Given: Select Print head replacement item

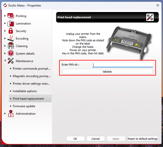Looking at the screenshot, I should [x=30, y=98].
